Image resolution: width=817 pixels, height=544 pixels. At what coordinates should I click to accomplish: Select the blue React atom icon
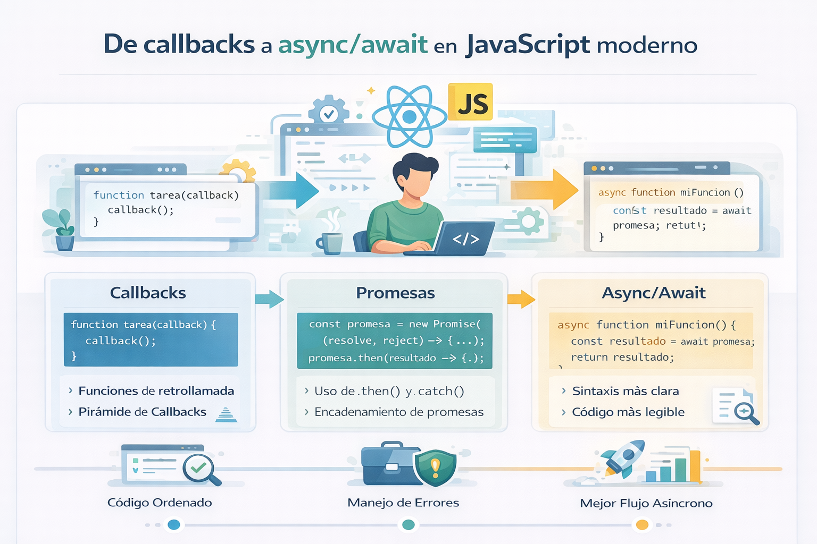pyautogui.click(x=409, y=117)
